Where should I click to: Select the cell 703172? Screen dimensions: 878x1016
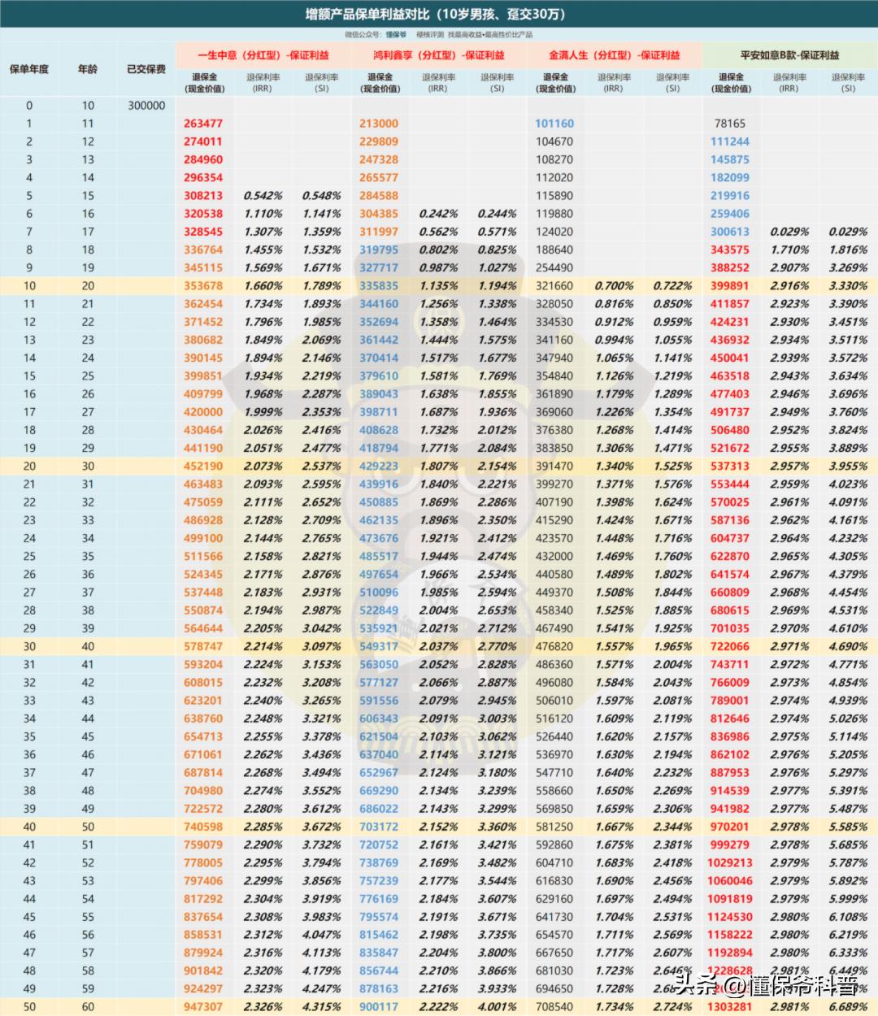tap(379, 827)
